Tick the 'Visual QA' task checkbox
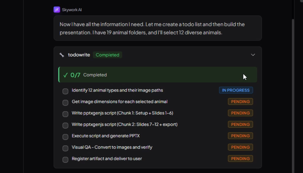The height and width of the screenshot is (173, 303). pos(66,148)
